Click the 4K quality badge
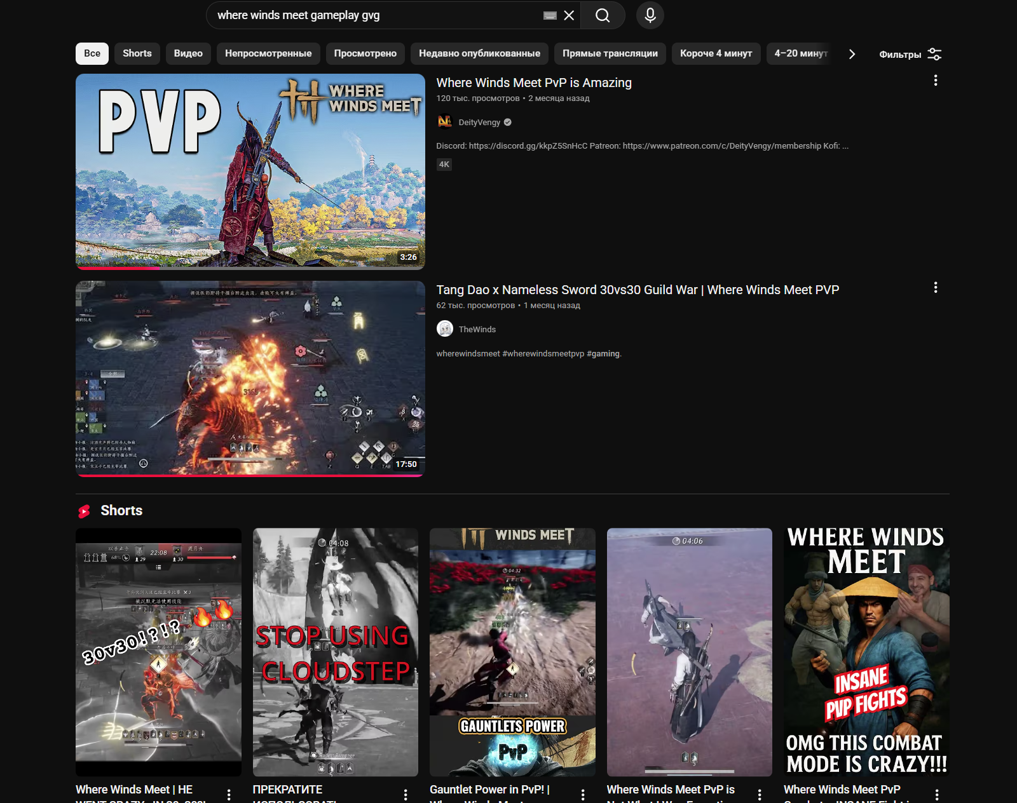This screenshot has width=1017, height=803. [x=444, y=164]
